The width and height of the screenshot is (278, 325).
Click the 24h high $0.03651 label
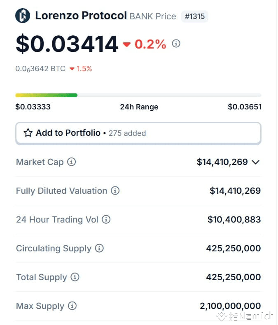click(x=245, y=107)
